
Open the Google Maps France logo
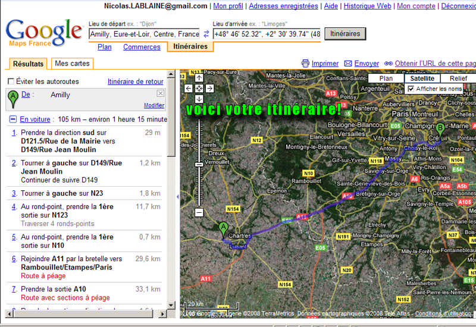tap(44, 33)
